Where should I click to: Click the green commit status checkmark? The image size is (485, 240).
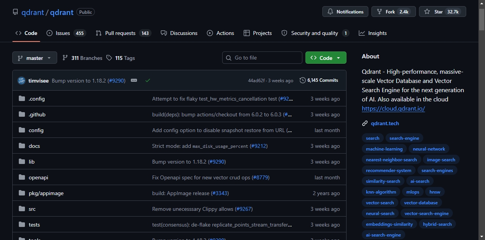coord(148,81)
